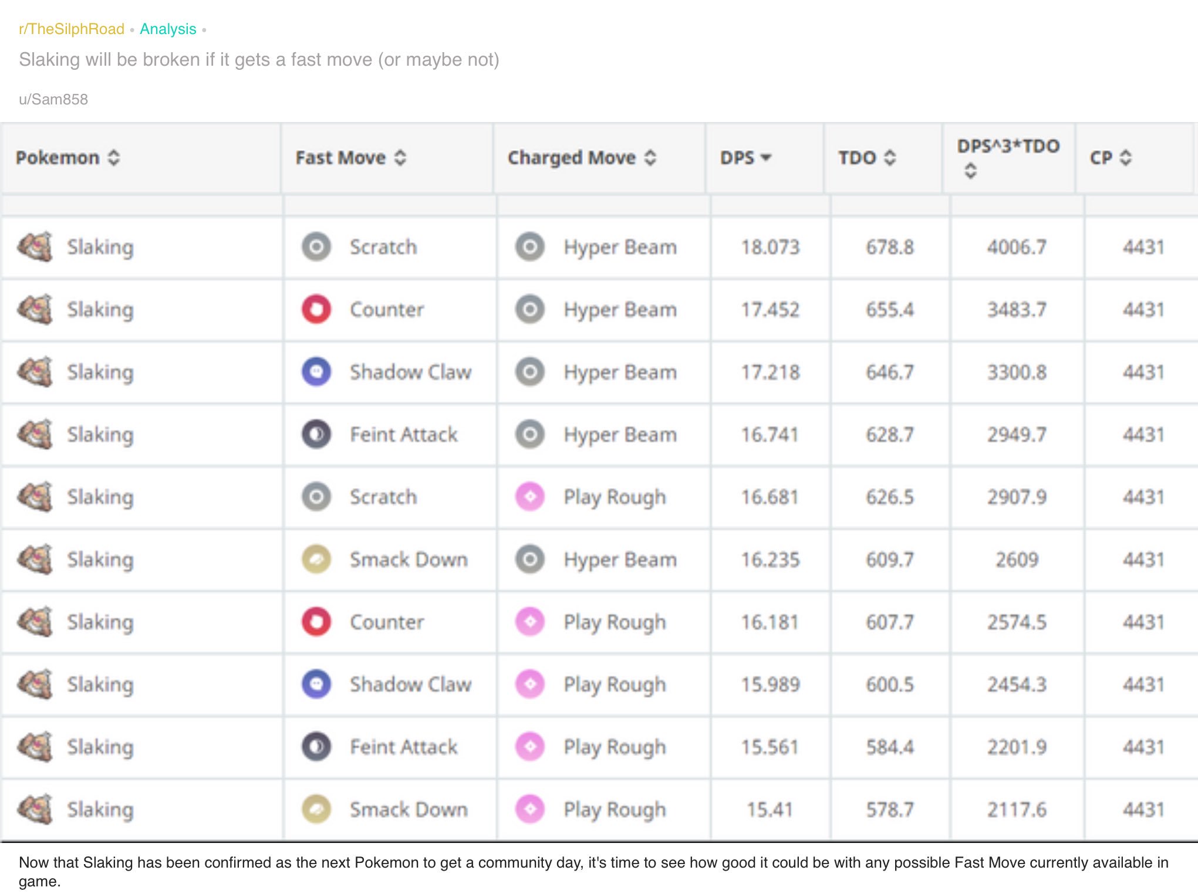The width and height of the screenshot is (1198, 894).
Task: Click Slaking sprite in last row
Action: [35, 809]
